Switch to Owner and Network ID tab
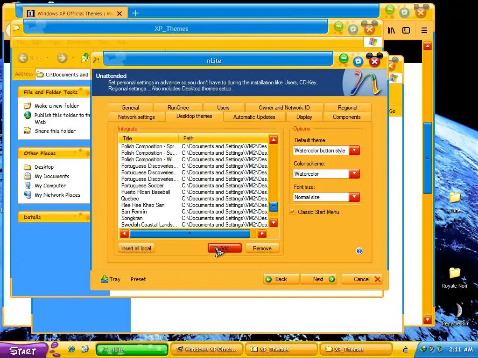Image resolution: width=478 pixels, height=358 pixels. coord(284,108)
